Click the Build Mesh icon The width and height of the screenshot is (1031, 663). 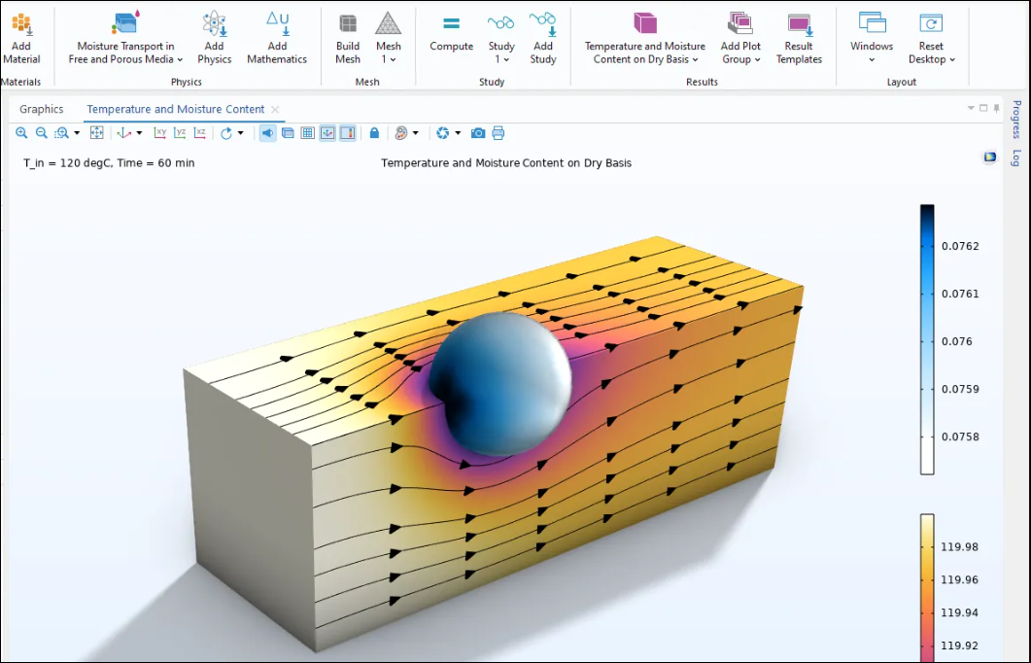(x=348, y=39)
